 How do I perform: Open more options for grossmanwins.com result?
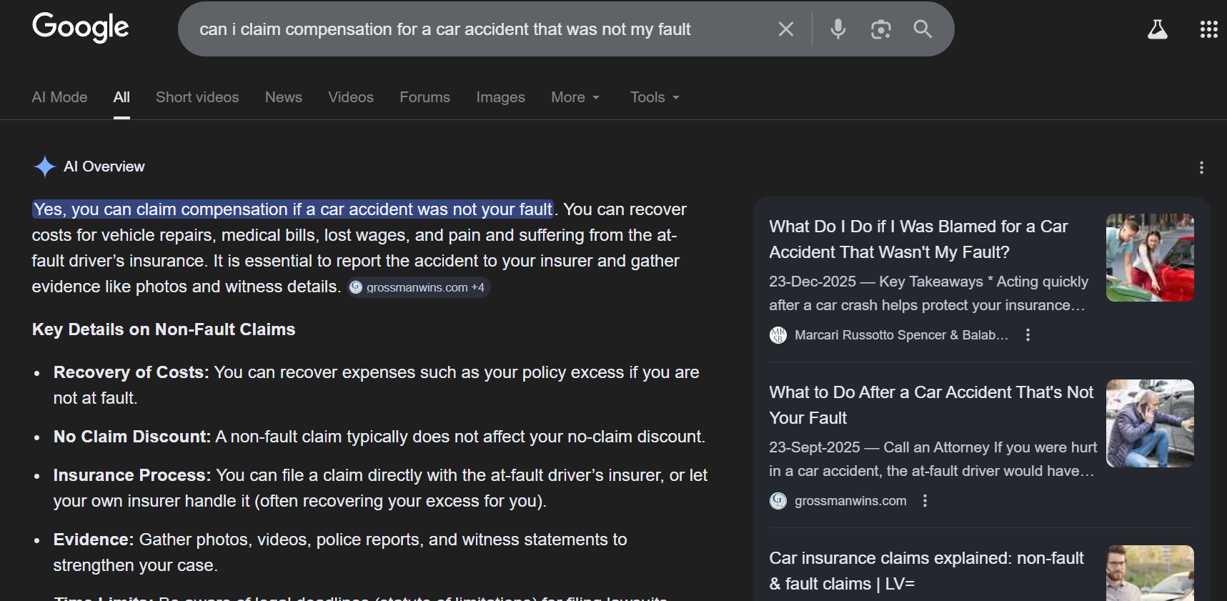925,500
